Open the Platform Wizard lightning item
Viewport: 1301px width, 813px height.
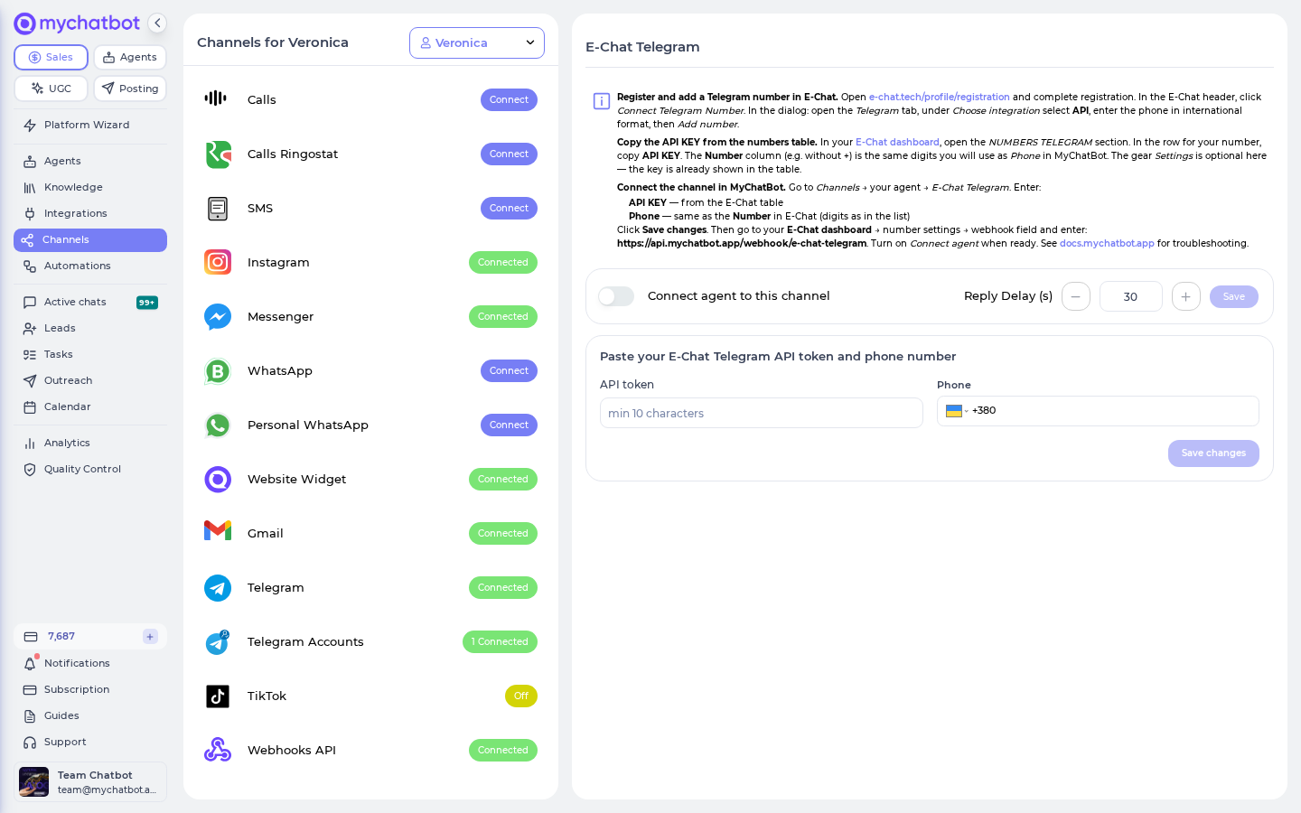click(x=89, y=125)
